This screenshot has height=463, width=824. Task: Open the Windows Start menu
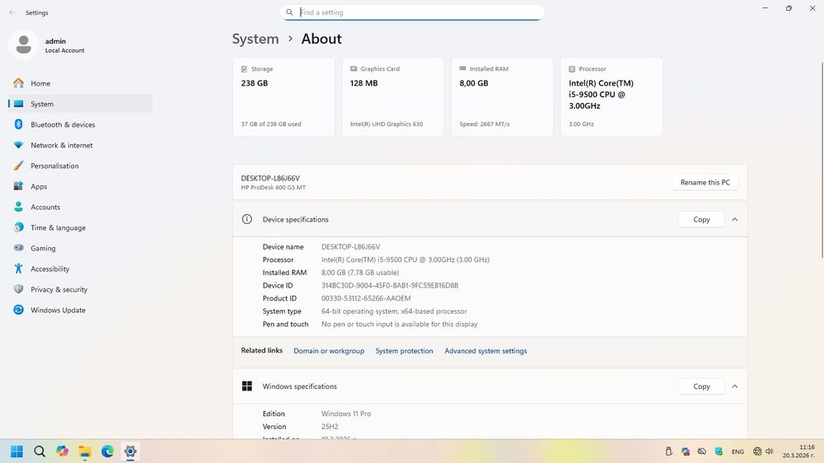16,451
